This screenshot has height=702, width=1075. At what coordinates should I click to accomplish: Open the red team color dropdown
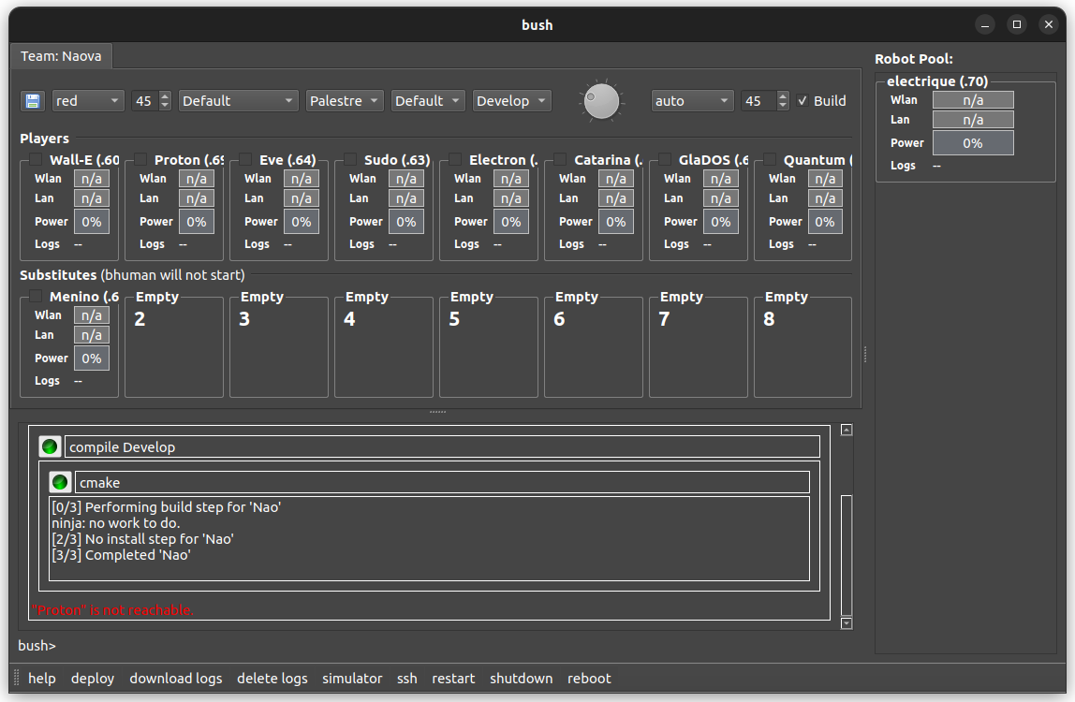click(x=88, y=101)
